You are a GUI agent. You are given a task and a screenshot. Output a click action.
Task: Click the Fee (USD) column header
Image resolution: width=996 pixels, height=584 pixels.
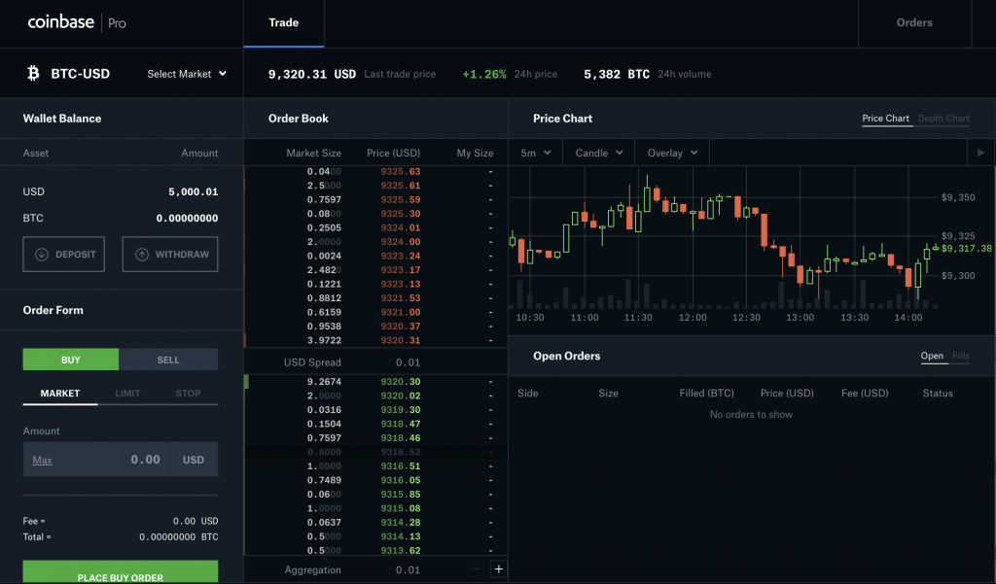coord(865,393)
